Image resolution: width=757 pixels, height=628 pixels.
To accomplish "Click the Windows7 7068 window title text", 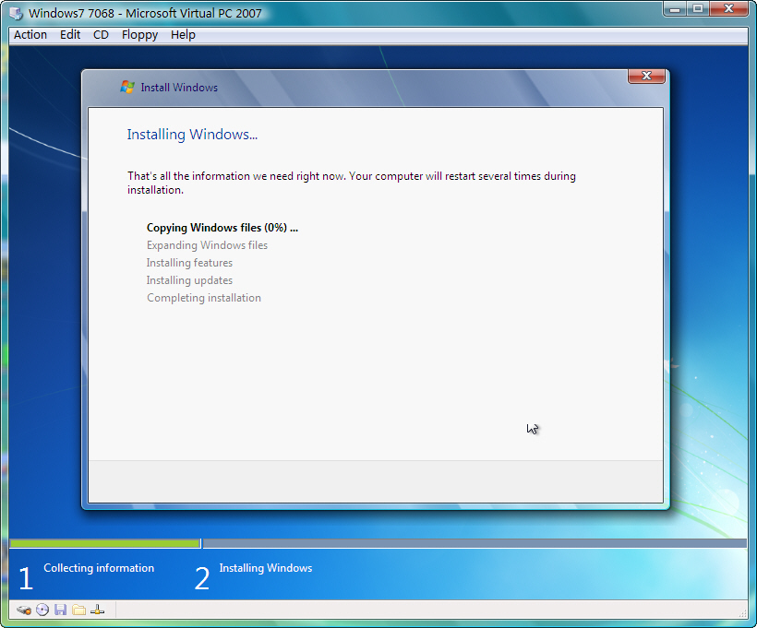I will tap(145, 14).
